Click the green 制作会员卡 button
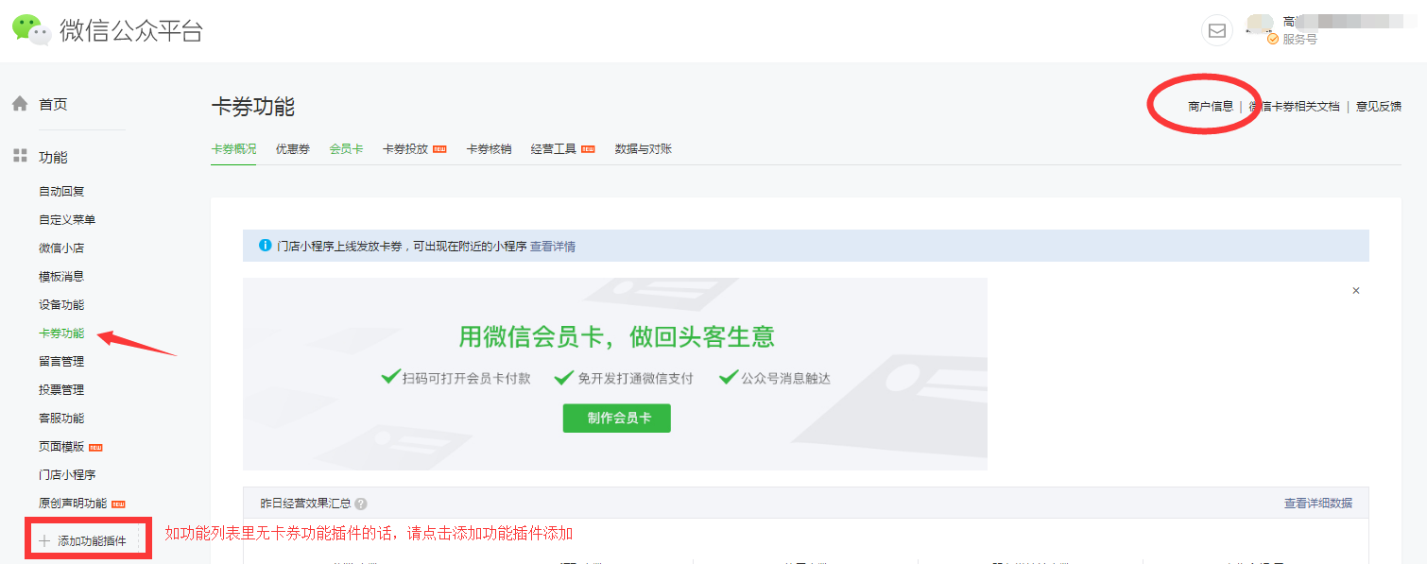1427x564 pixels. [x=616, y=419]
